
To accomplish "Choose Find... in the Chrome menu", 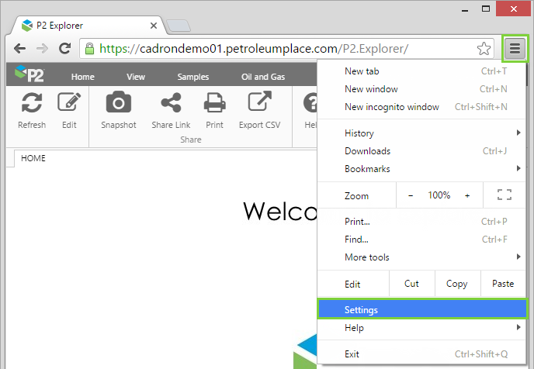I will point(421,240).
